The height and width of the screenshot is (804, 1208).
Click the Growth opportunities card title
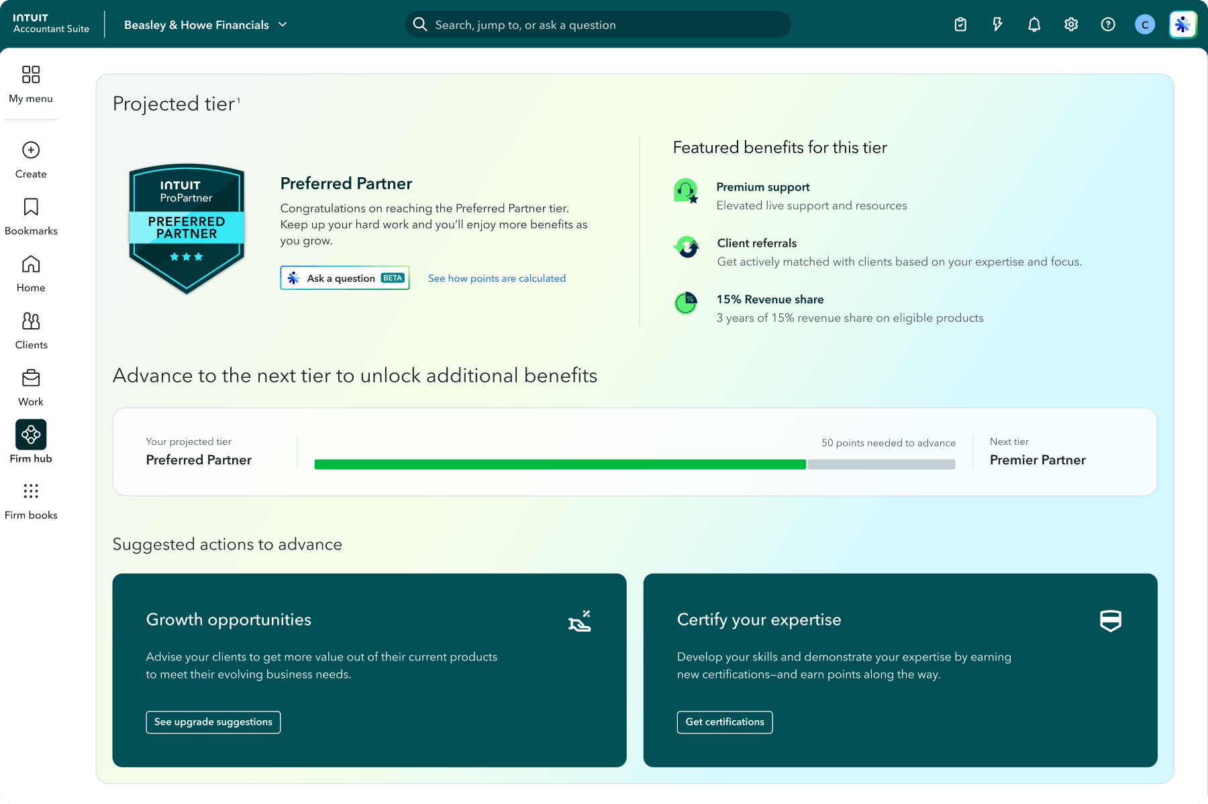click(229, 619)
